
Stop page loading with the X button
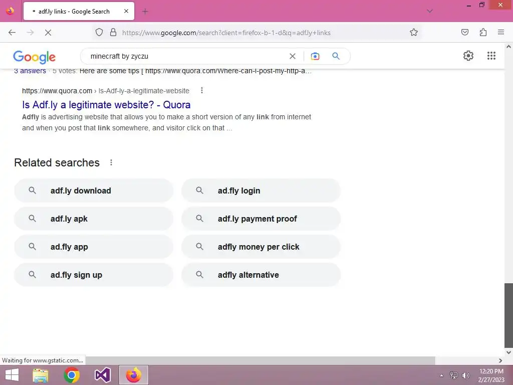[x=48, y=33]
